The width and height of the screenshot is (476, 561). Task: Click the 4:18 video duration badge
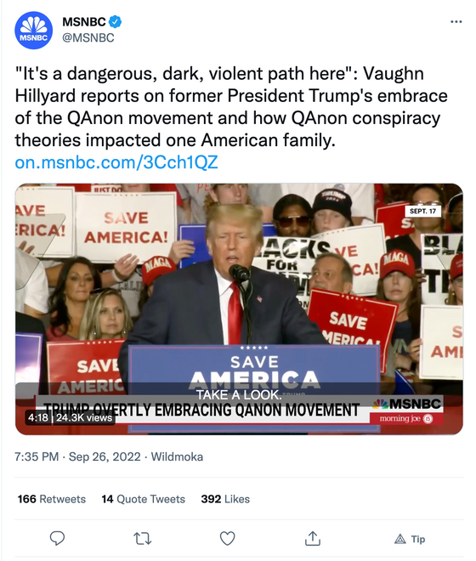click(38, 417)
